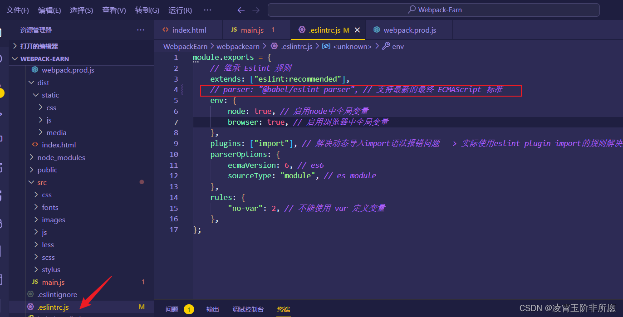Open the 运行(R) menu
623x317 pixels.
[x=180, y=10]
